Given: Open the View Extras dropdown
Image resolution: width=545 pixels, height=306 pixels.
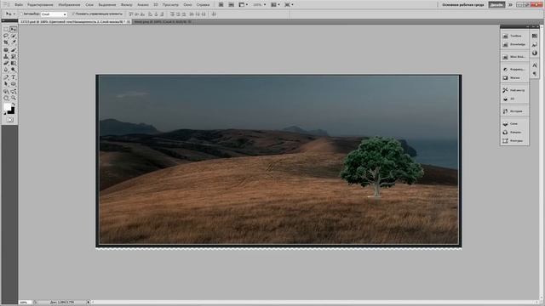Looking at the screenshot, I should (x=243, y=5).
